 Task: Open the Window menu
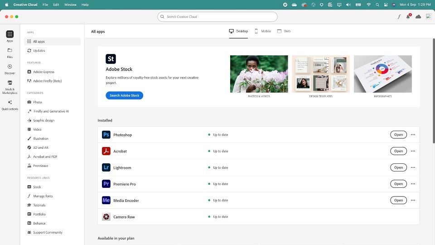70,5
